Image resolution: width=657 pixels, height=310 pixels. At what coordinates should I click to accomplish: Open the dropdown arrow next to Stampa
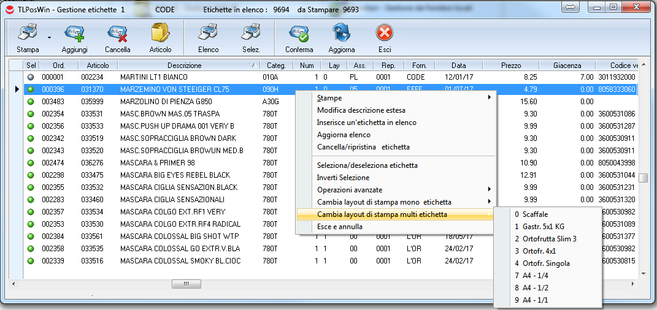[49, 38]
